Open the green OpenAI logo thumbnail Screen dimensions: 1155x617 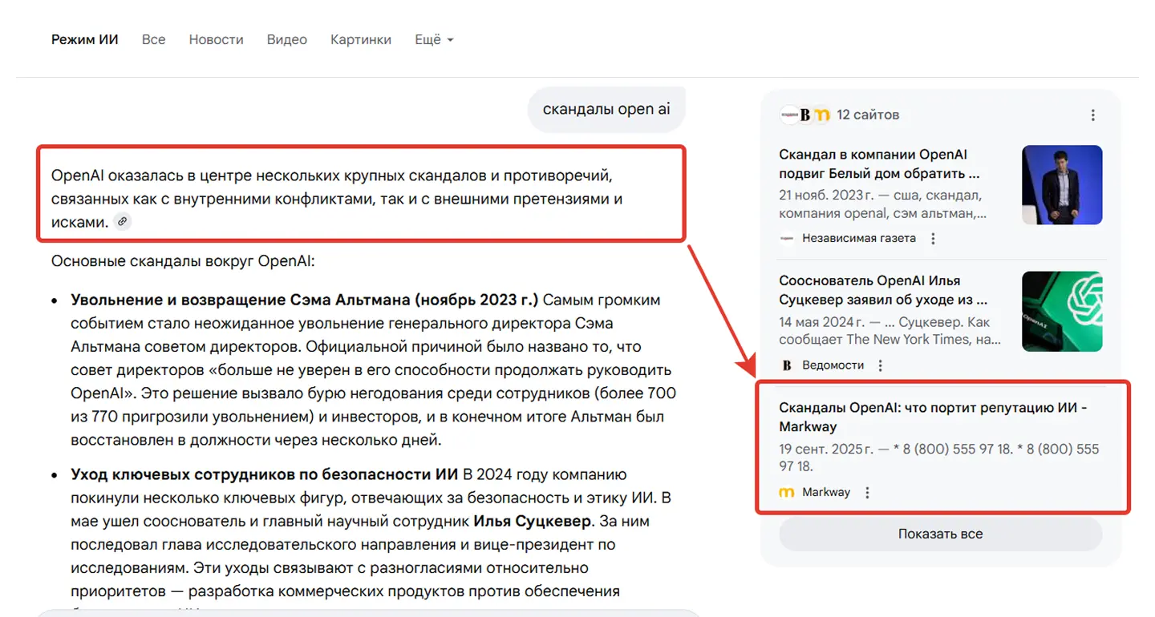pyautogui.click(x=1062, y=311)
